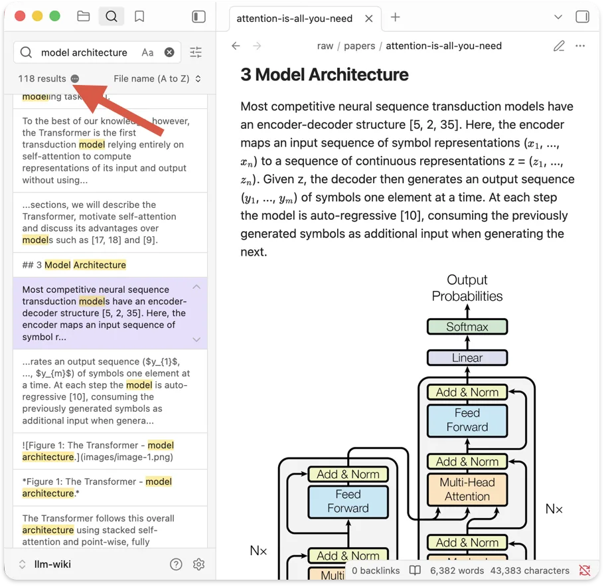Collapse the left sidebar toggle icon
This screenshot has height=587, width=604.
coord(198,17)
